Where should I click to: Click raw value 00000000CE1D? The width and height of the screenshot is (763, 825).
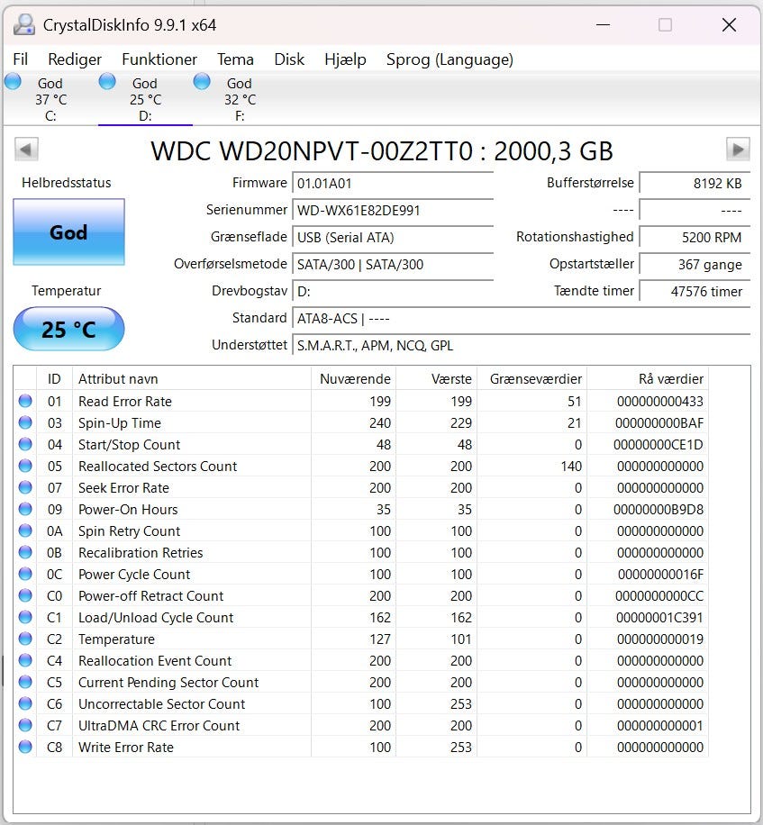point(659,445)
